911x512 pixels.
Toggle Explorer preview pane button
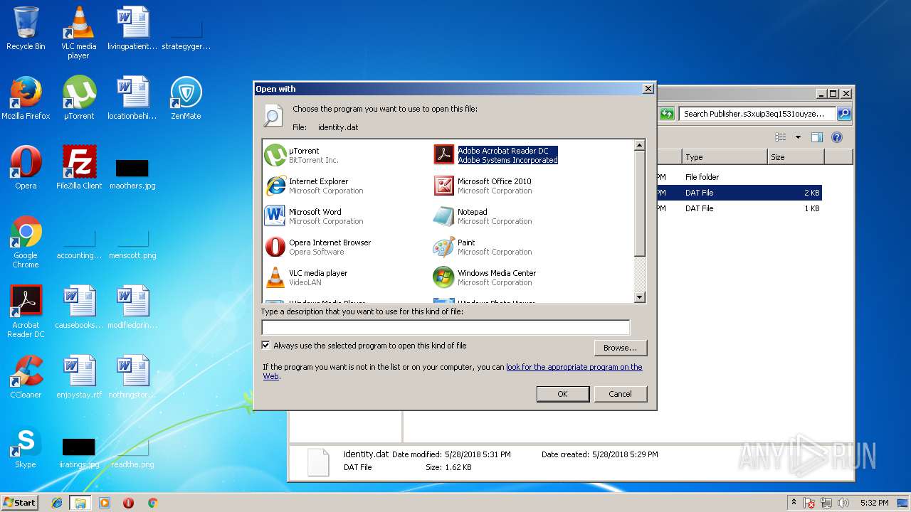[817, 137]
